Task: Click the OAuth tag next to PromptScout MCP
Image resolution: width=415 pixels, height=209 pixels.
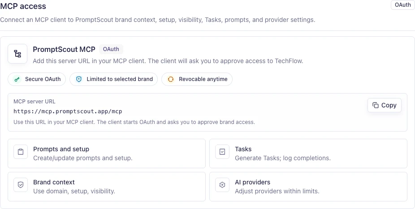Action: pos(111,49)
